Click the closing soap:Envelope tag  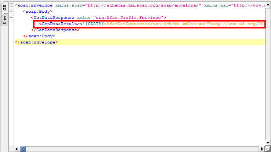pos(36,42)
